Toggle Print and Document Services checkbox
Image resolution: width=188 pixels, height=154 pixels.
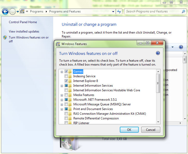[x=66, y=109]
